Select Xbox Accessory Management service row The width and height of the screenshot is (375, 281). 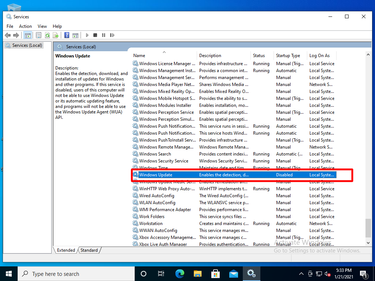click(234, 237)
